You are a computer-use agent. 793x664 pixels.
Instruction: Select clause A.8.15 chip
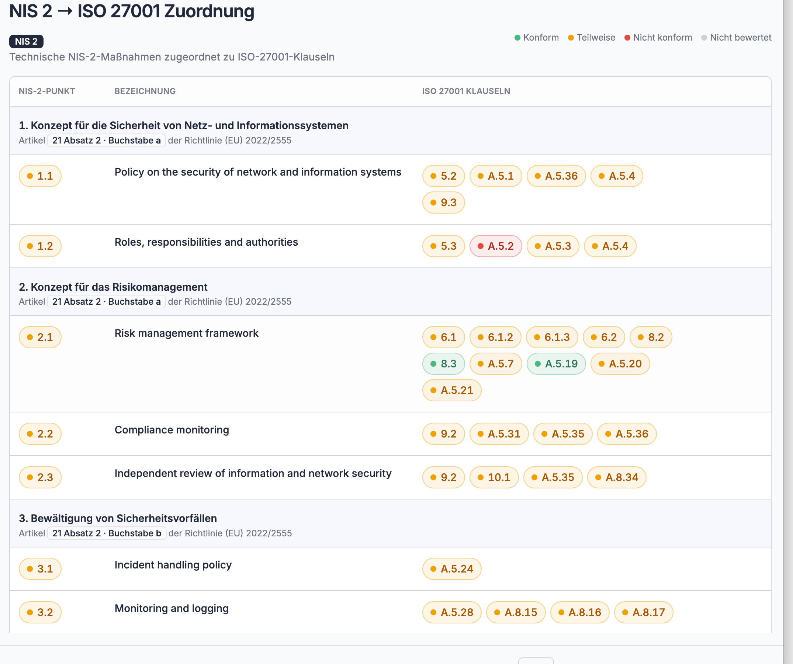pos(516,612)
